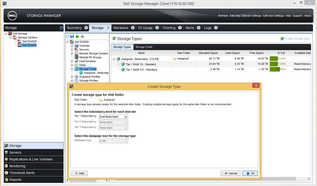
Task: Click Cancel in Create Storage Type dialog
Action: coord(230,173)
